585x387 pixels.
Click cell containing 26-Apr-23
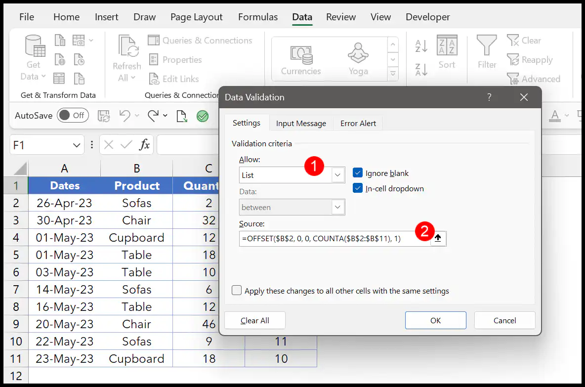click(x=64, y=203)
